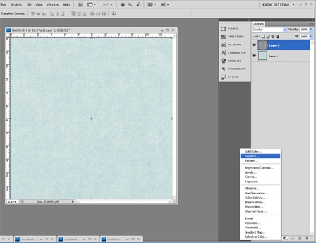Click the Align Top Edges icon

tap(33, 14)
